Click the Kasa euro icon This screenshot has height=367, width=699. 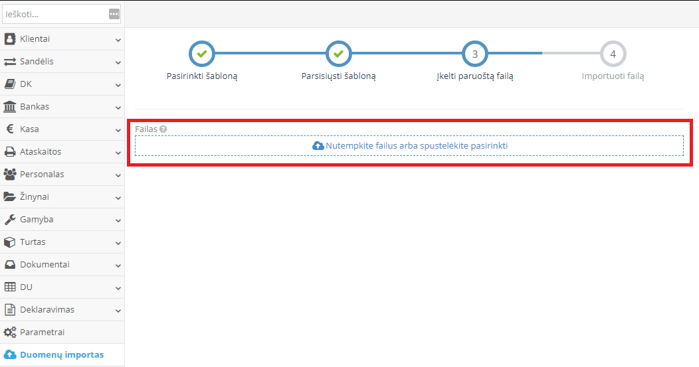click(x=10, y=129)
